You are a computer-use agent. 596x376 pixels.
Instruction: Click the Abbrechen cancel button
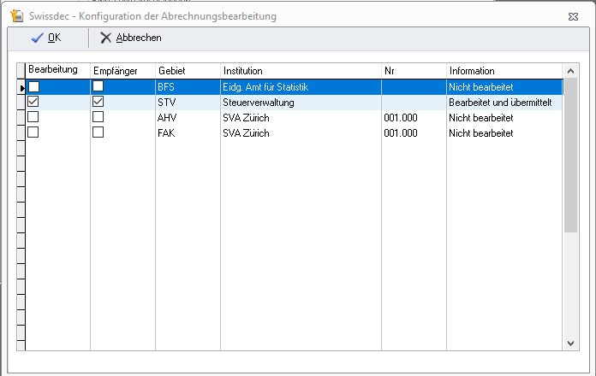click(x=130, y=38)
